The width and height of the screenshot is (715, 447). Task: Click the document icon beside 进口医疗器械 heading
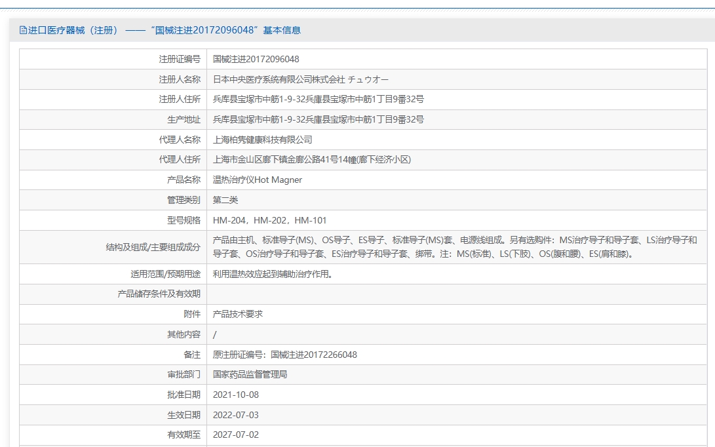[23, 30]
